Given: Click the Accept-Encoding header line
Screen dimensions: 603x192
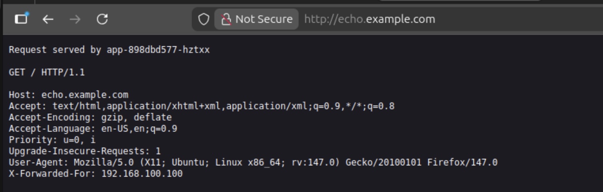Looking at the screenshot, I should [90, 118].
